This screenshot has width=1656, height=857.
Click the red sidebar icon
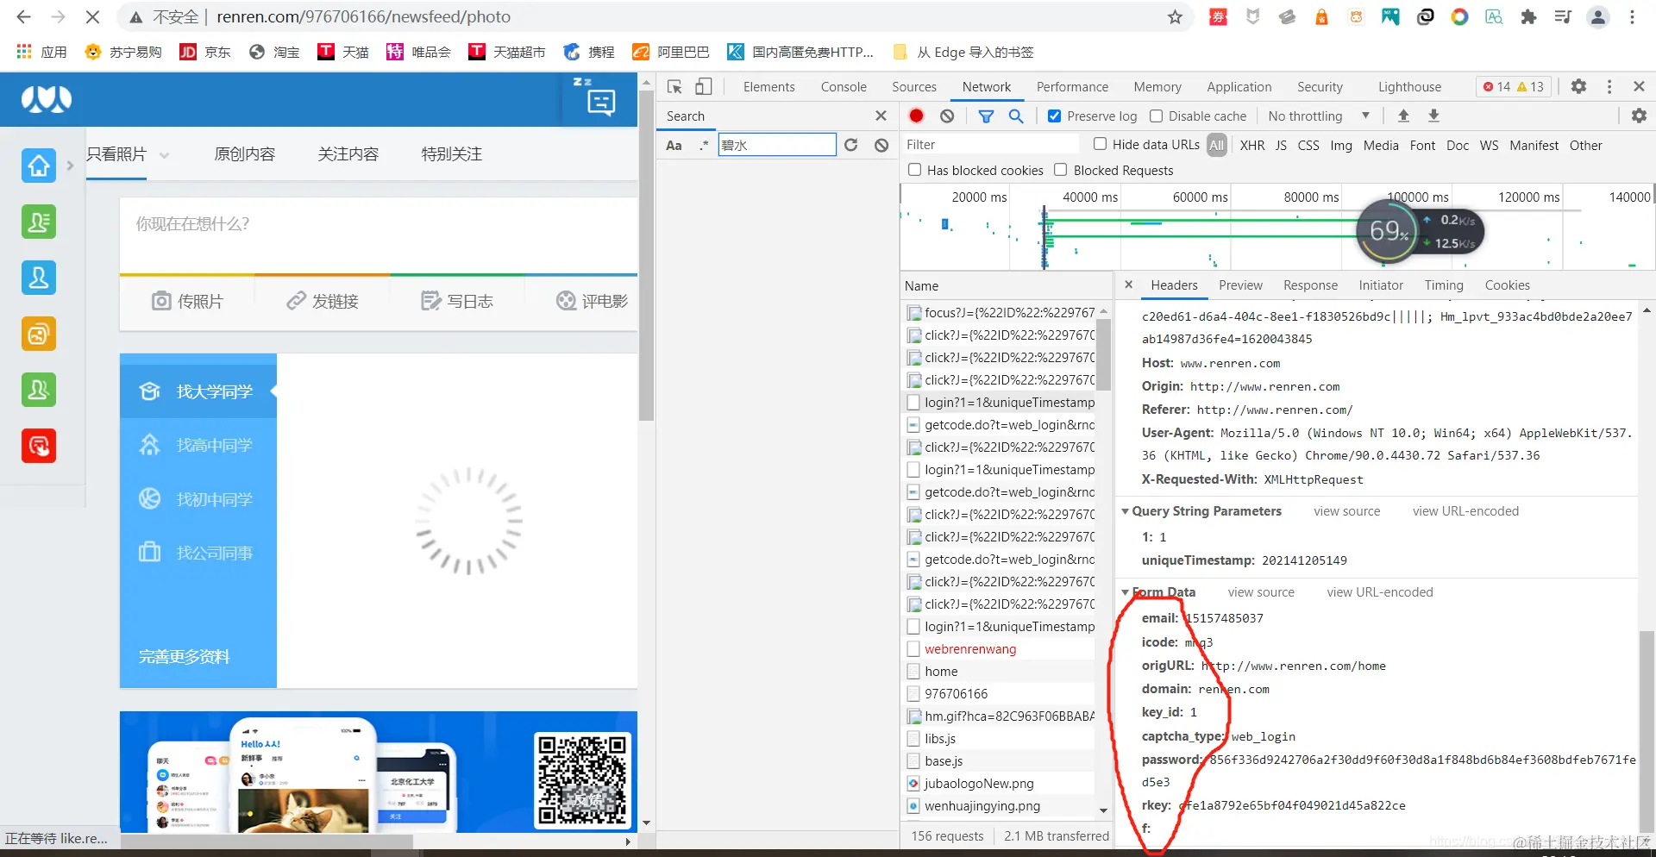(x=39, y=446)
